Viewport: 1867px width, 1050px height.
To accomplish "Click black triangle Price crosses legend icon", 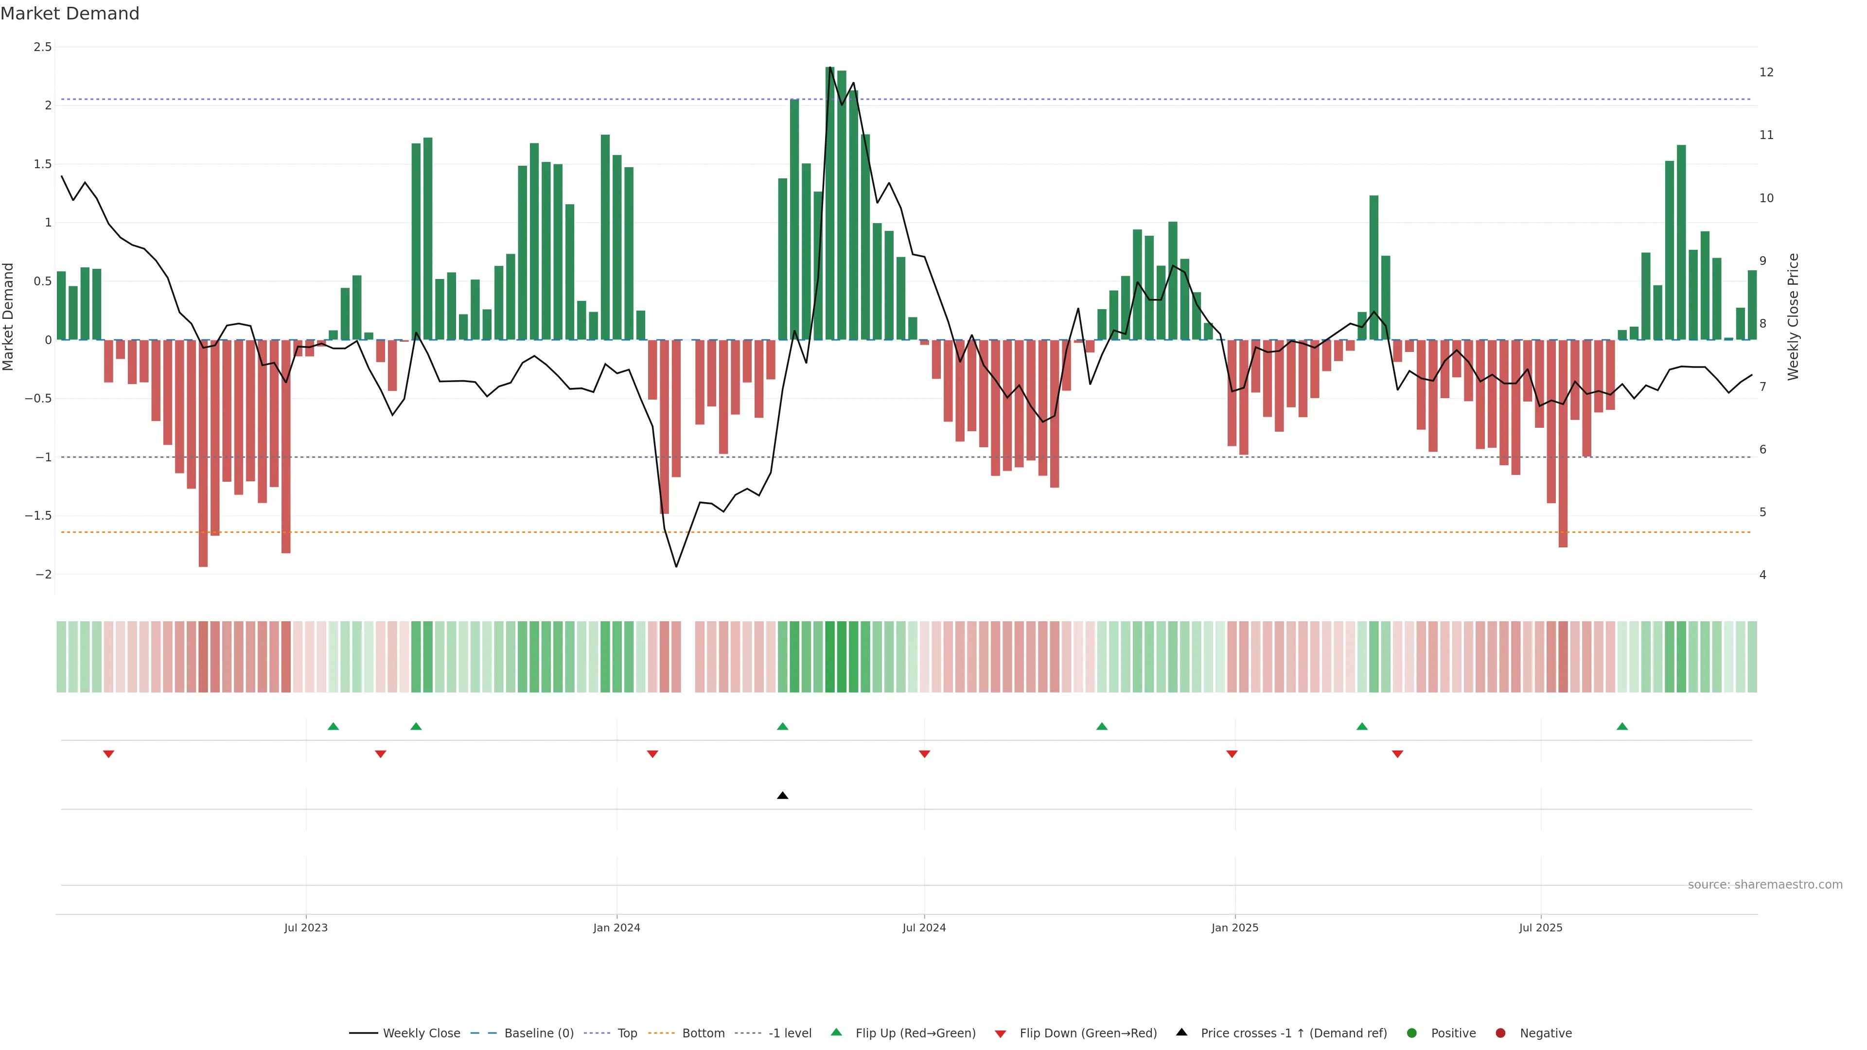I will pyautogui.click(x=1181, y=1032).
